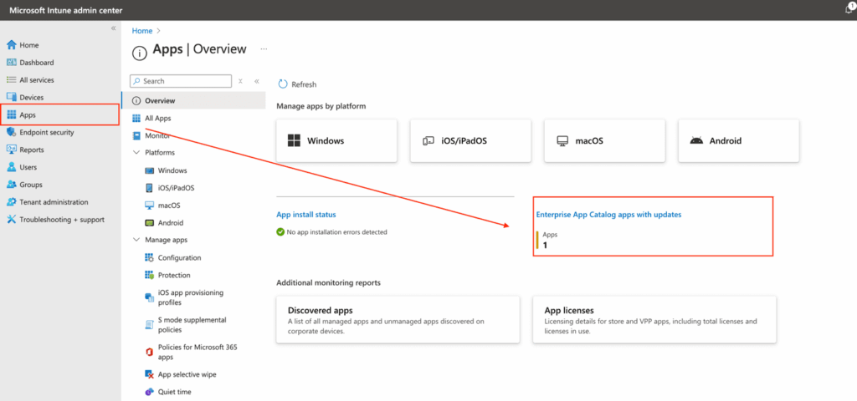857x401 pixels.
Task: Click the Tenant administration icon
Action: (12, 202)
